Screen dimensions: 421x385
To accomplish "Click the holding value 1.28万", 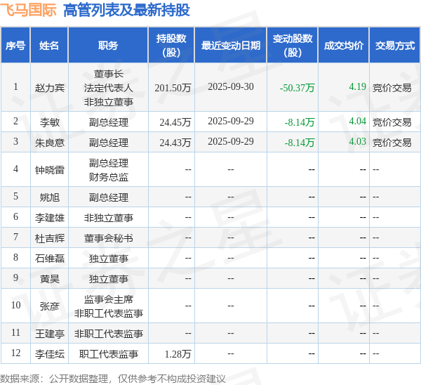I will click(178, 354).
